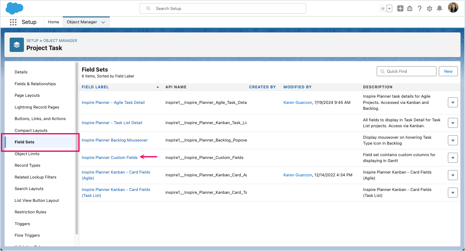Click the OBJECT MANAGER breadcrumb link
465x251 pixels.
(x=60, y=41)
